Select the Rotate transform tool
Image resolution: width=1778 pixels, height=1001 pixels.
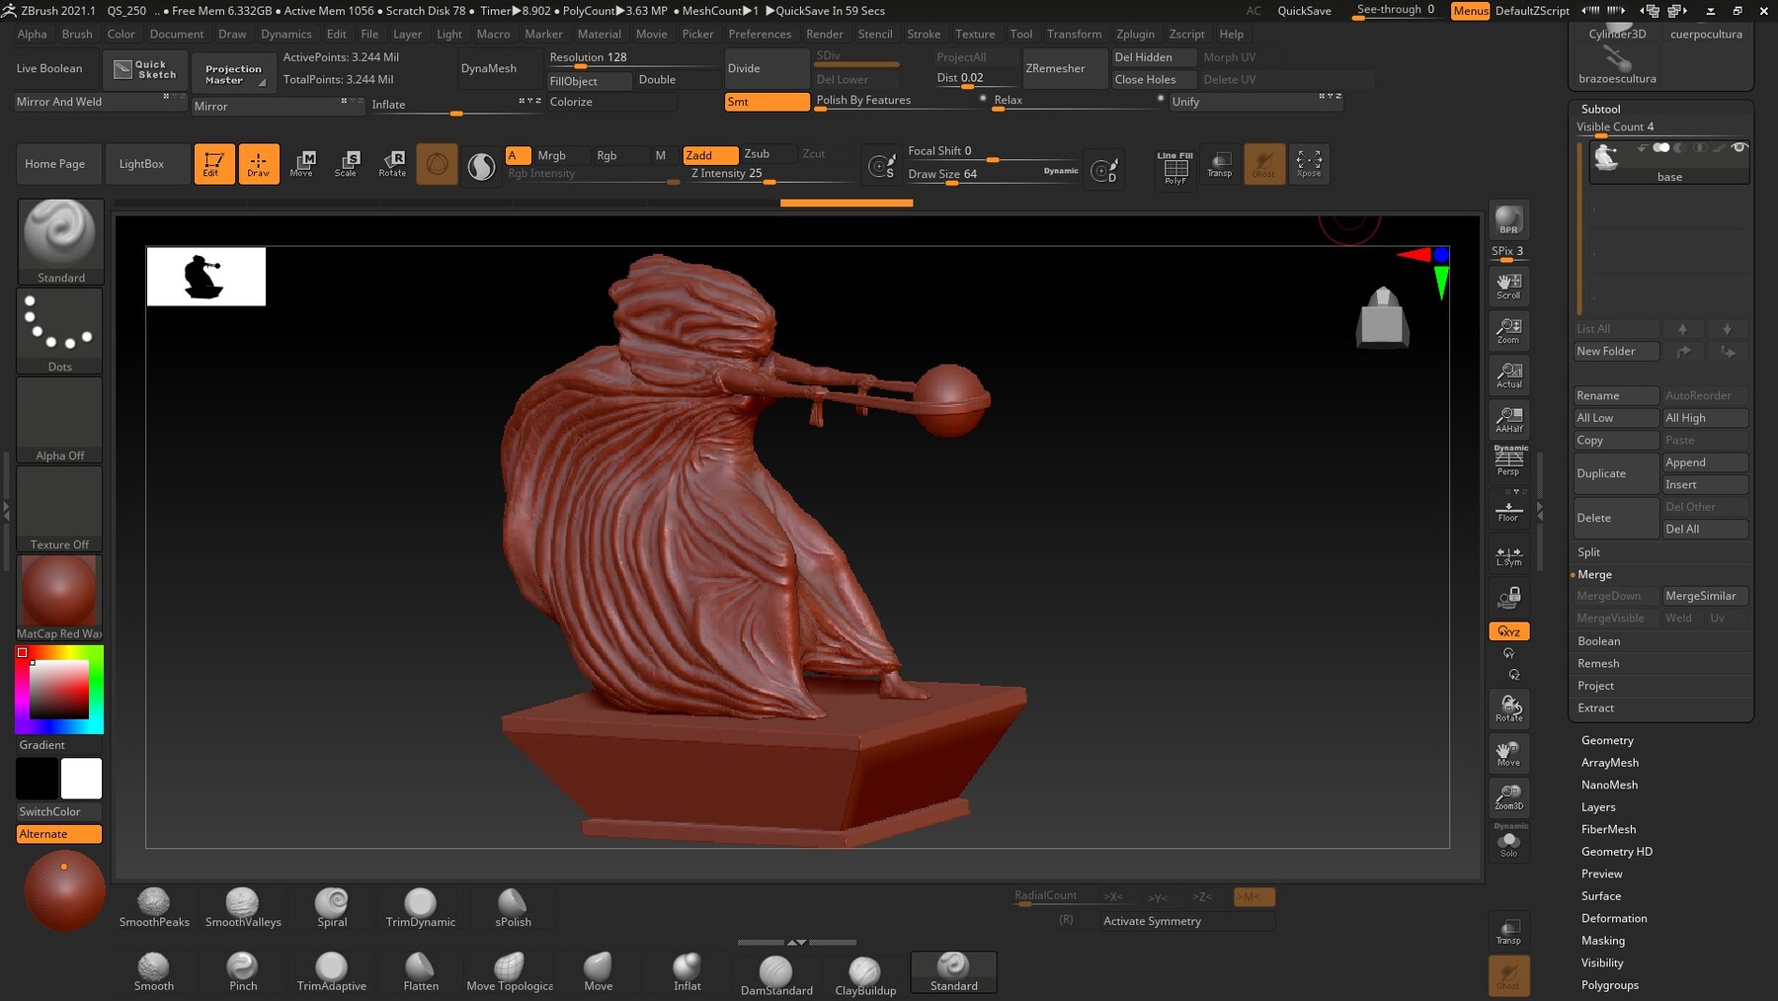392,163
